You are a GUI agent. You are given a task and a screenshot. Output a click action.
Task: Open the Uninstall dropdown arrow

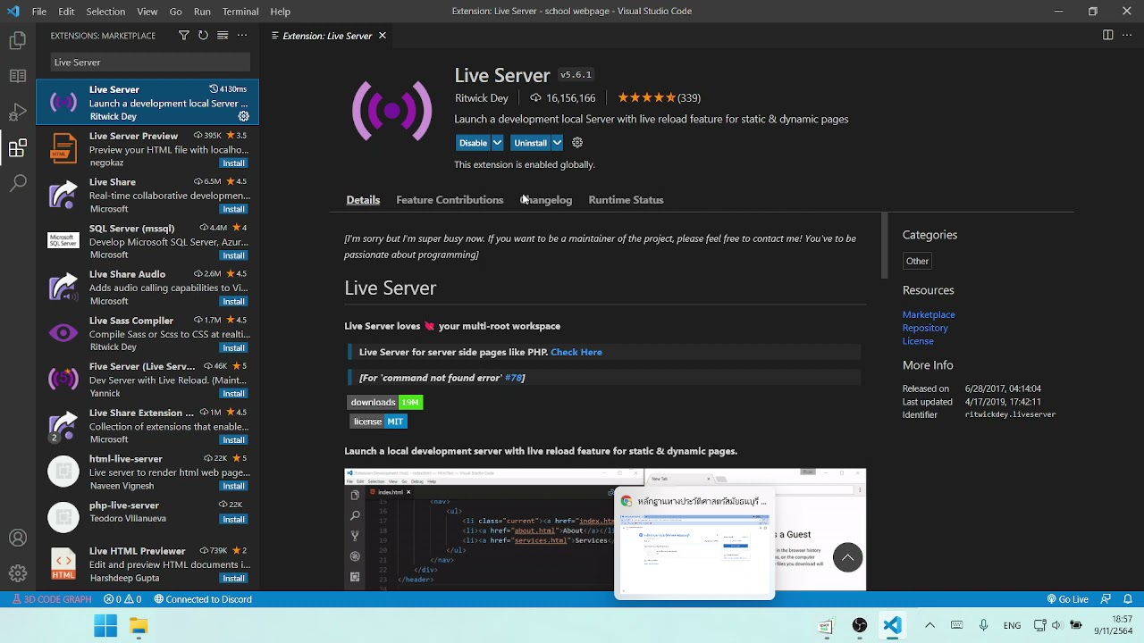557,143
